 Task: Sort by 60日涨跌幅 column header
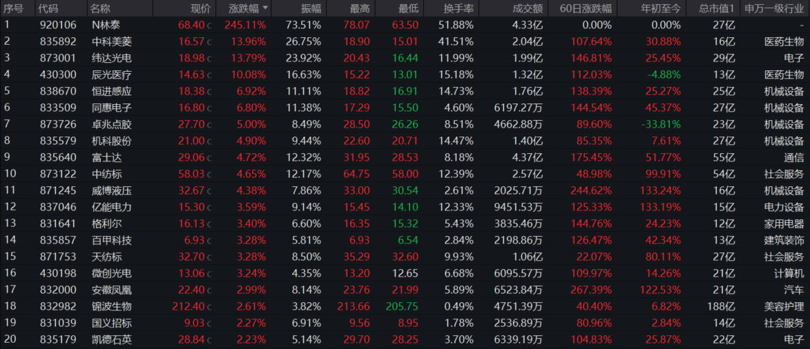[587, 8]
